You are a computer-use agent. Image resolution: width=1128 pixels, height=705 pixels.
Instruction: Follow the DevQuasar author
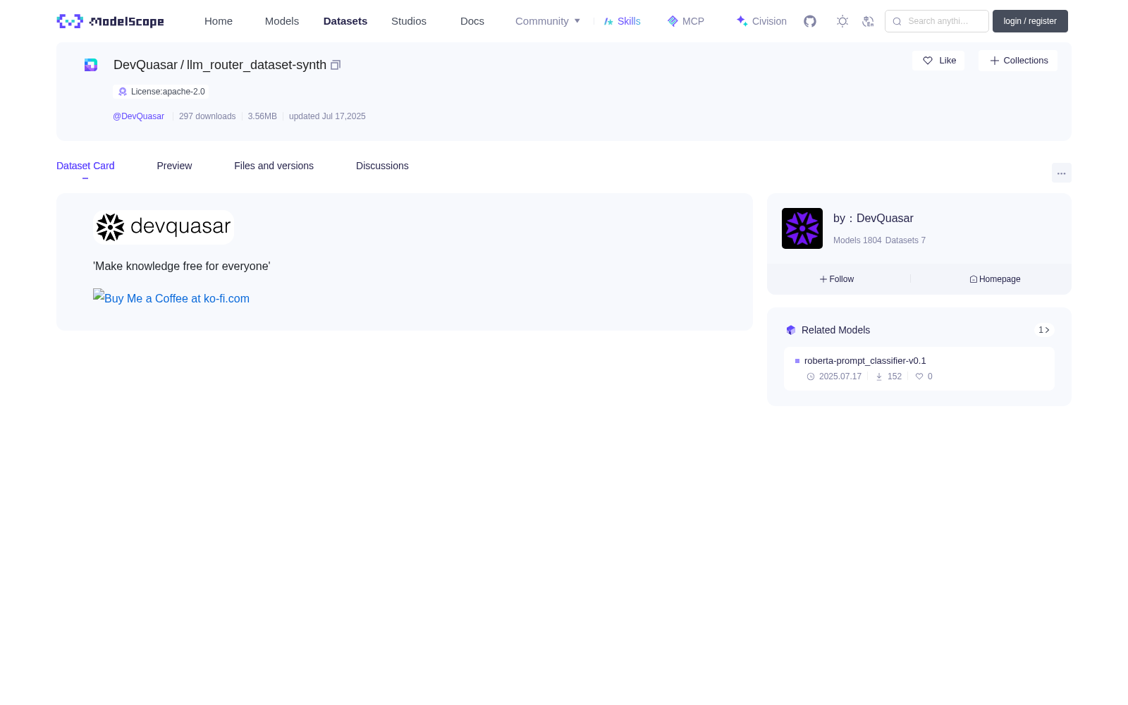pyautogui.click(x=837, y=279)
